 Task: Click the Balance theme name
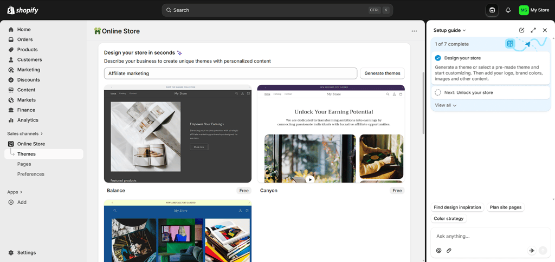[116, 191]
